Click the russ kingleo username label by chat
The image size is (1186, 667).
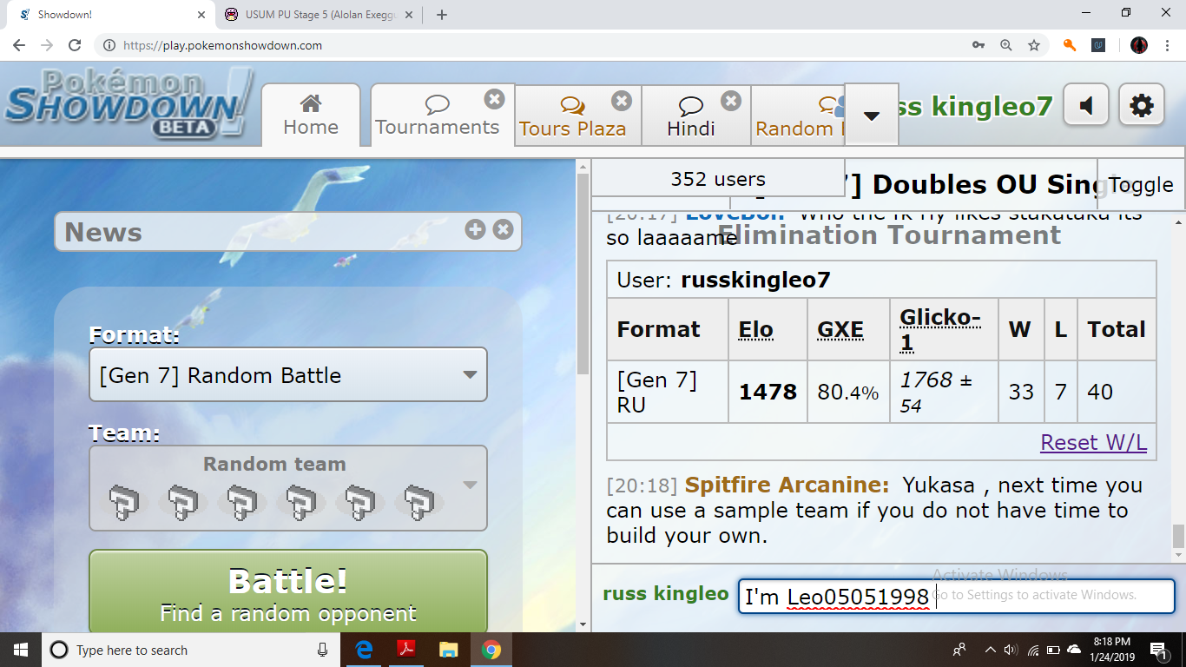[665, 594]
